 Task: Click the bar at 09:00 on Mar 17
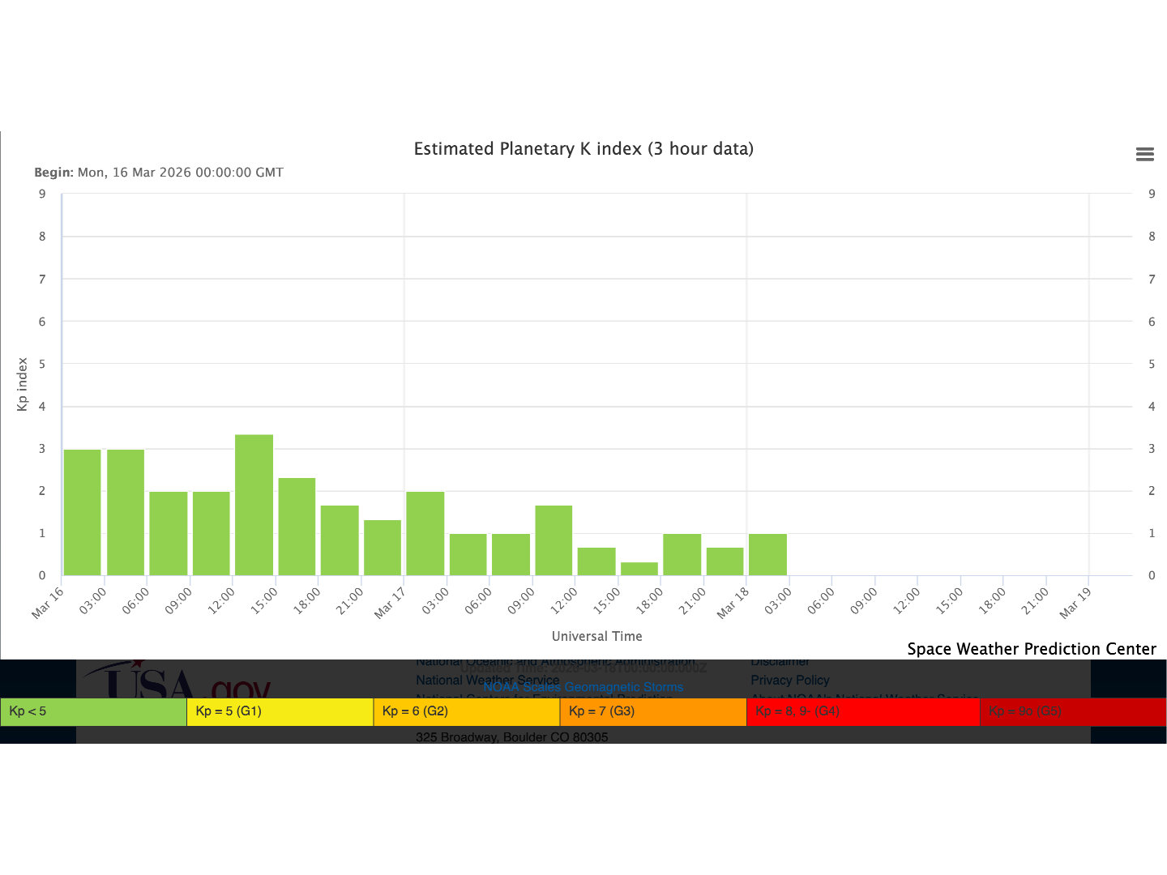[554, 540]
